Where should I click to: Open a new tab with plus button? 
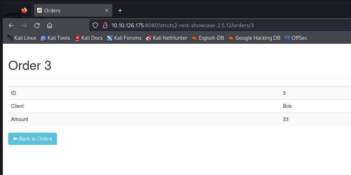click(120, 11)
